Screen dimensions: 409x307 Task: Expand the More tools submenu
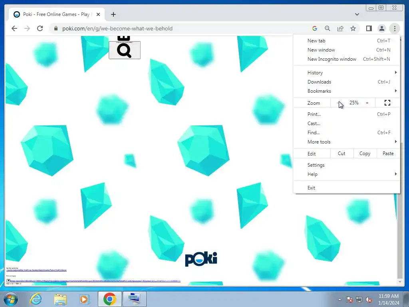click(346, 142)
